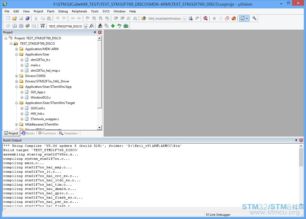The height and width of the screenshot is (219, 306).
Task: Collapse the Project: TEST_STM32F769_DISCO root node
Action: click(x=6, y=38)
